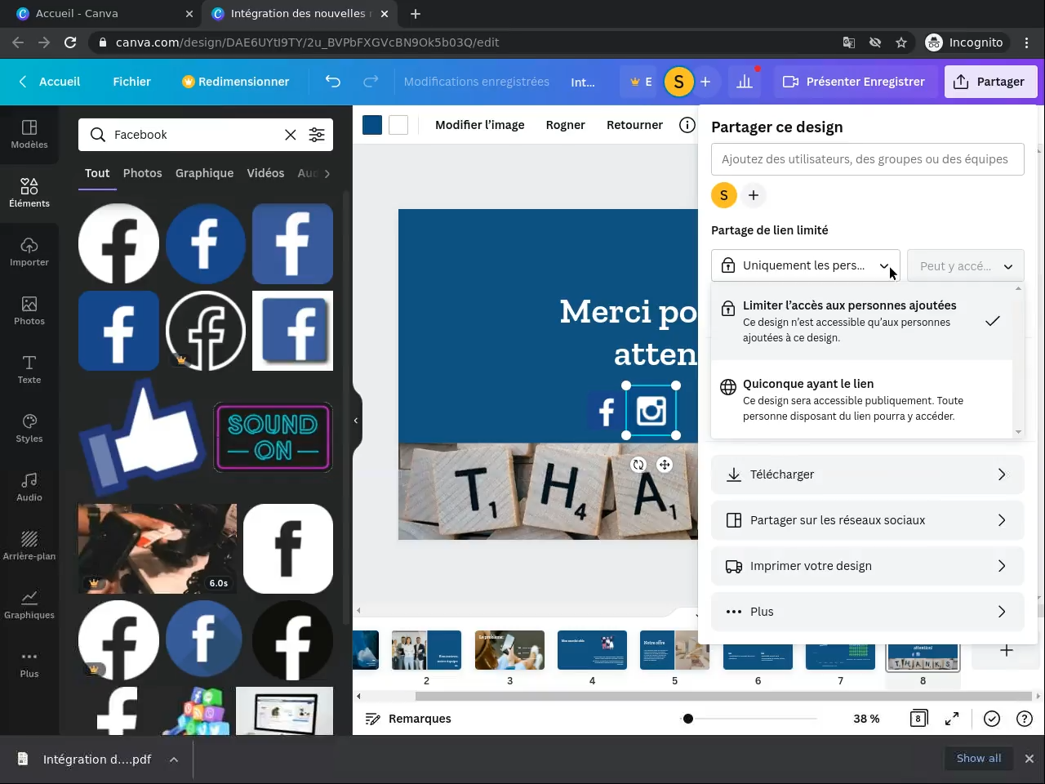Click the SOUND ON neon graphic

273,437
